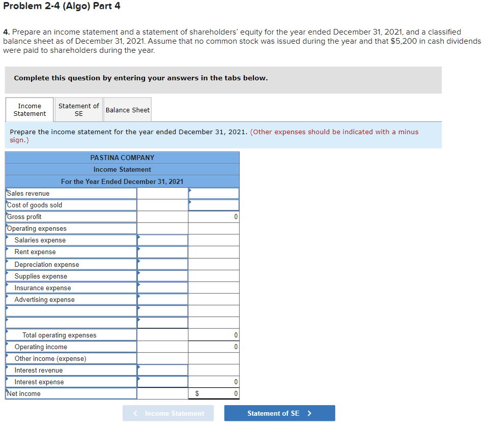Select the Rent expense amount field

click(x=162, y=252)
